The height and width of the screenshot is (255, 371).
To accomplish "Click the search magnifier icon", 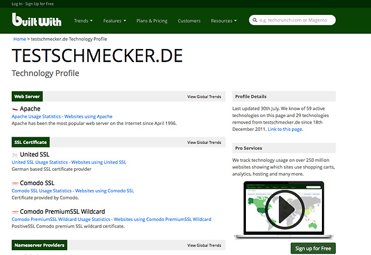I will coord(254,20).
